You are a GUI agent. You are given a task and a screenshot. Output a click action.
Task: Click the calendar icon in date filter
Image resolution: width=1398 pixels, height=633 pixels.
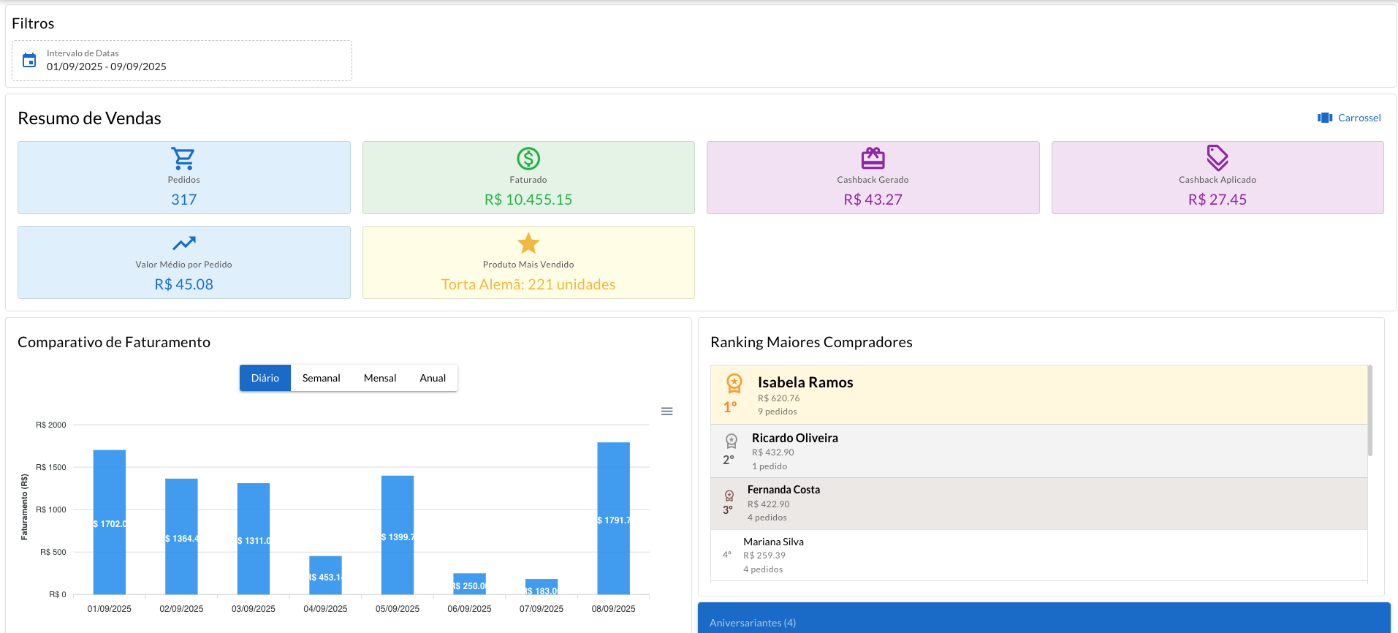[x=29, y=60]
